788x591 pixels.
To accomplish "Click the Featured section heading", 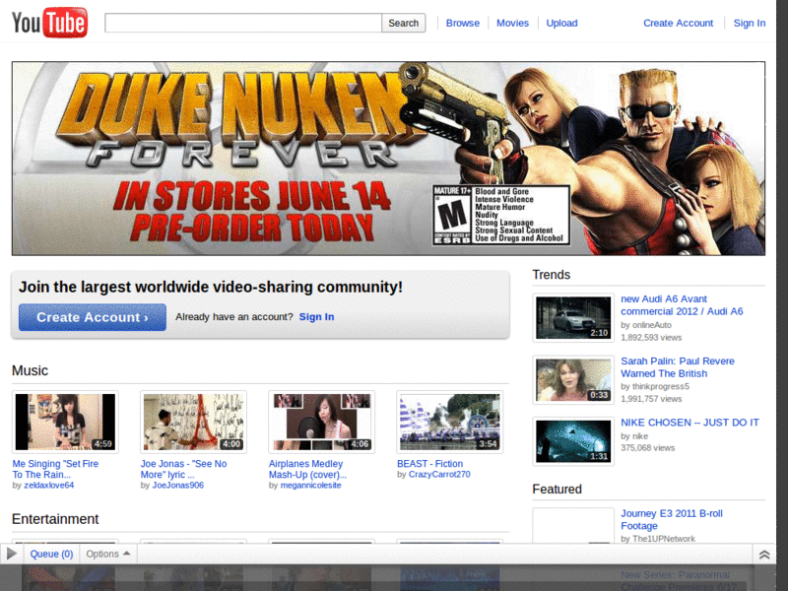I will 557,490.
